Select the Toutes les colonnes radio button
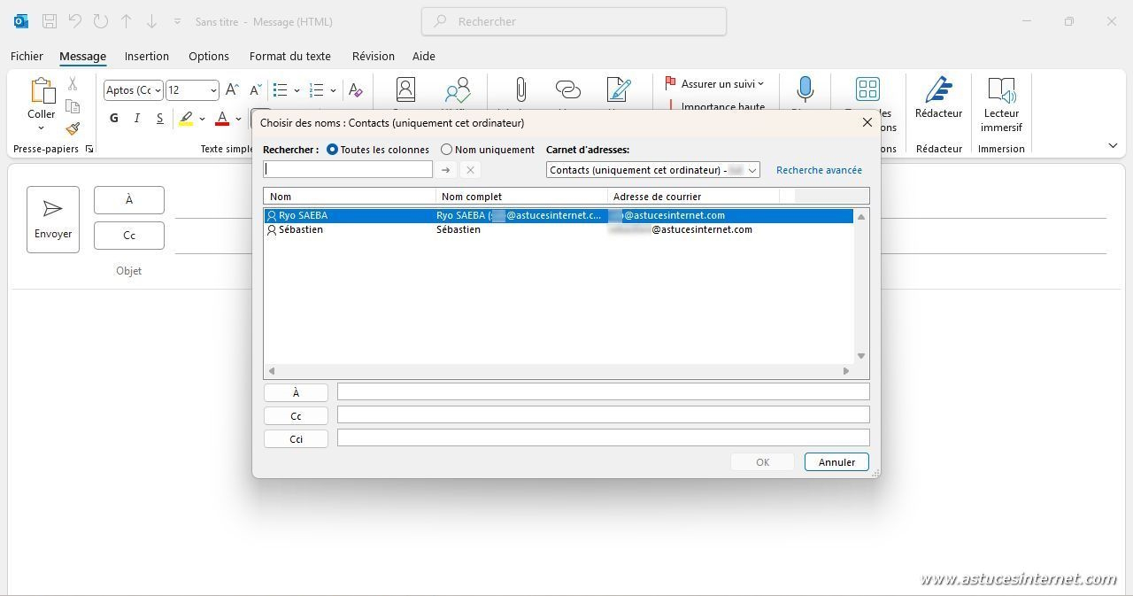Screen dimensions: 1133x596 pyautogui.click(x=333, y=150)
